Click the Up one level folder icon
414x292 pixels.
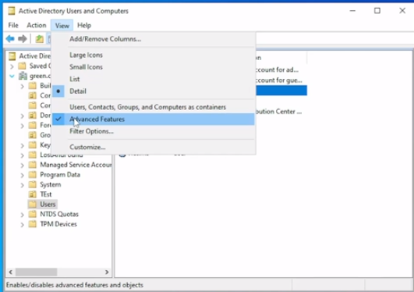[x=39, y=39]
